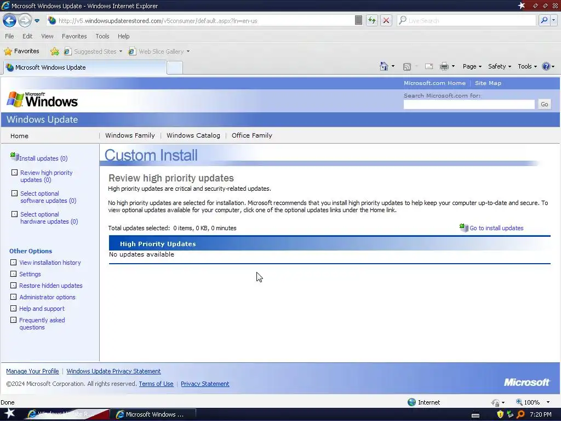Click the Search Microsoft.com text box
561x421 pixels.
[469, 104]
